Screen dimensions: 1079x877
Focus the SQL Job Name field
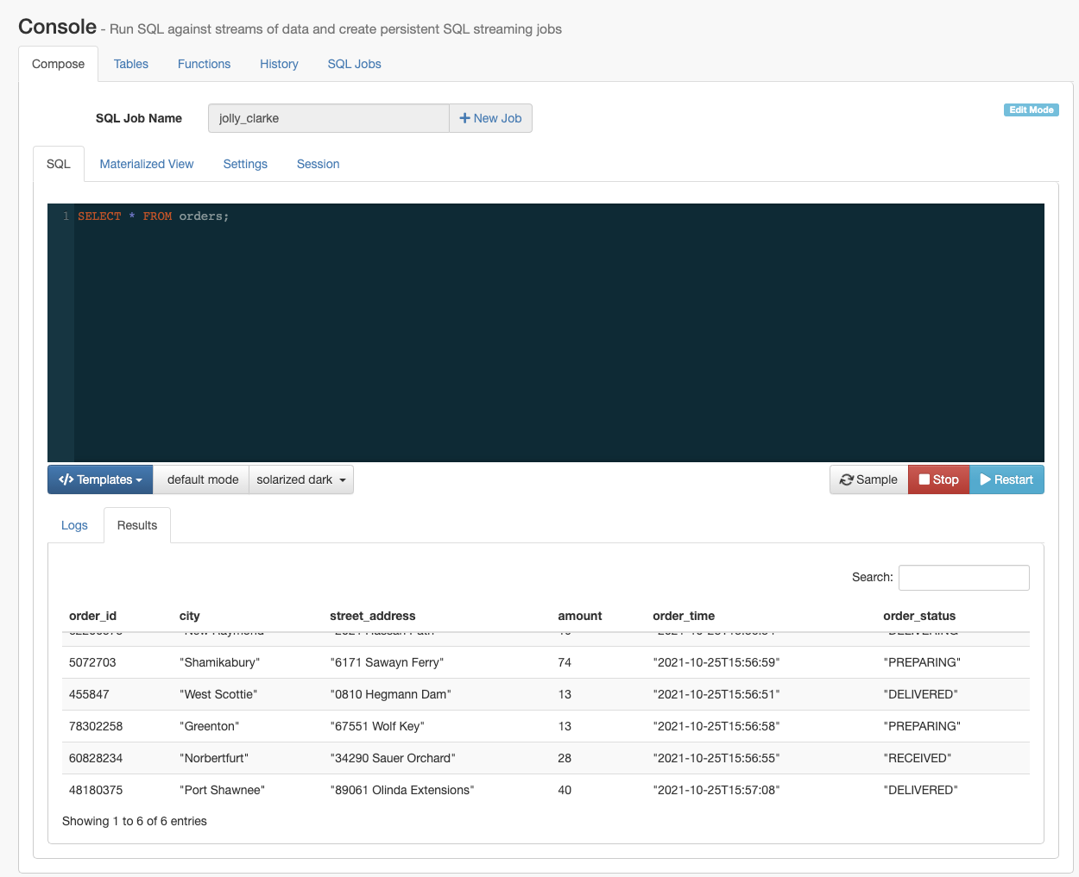click(x=328, y=118)
